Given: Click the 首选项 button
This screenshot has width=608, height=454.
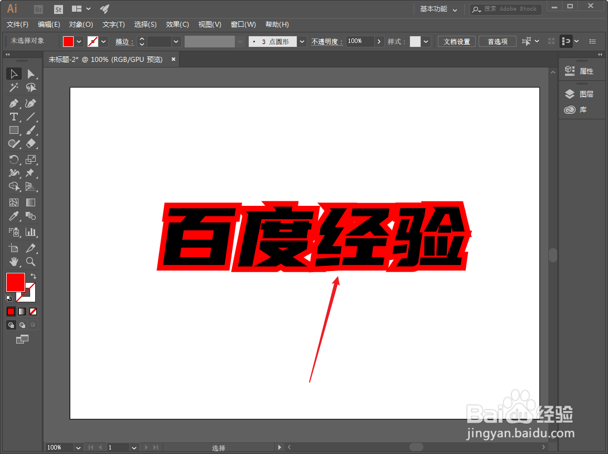Looking at the screenshot, I should click(x=498, y=41).
